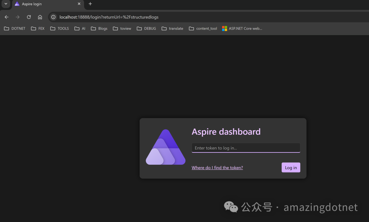Open the content_tool bookmarks folder

(x=203, y=28)
